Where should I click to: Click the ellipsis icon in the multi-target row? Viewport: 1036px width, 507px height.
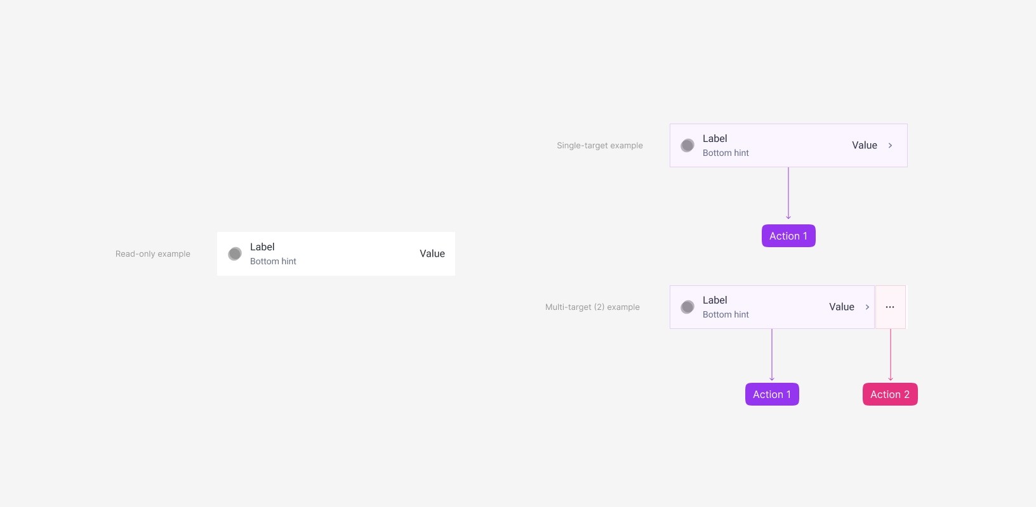coord(890,307)
